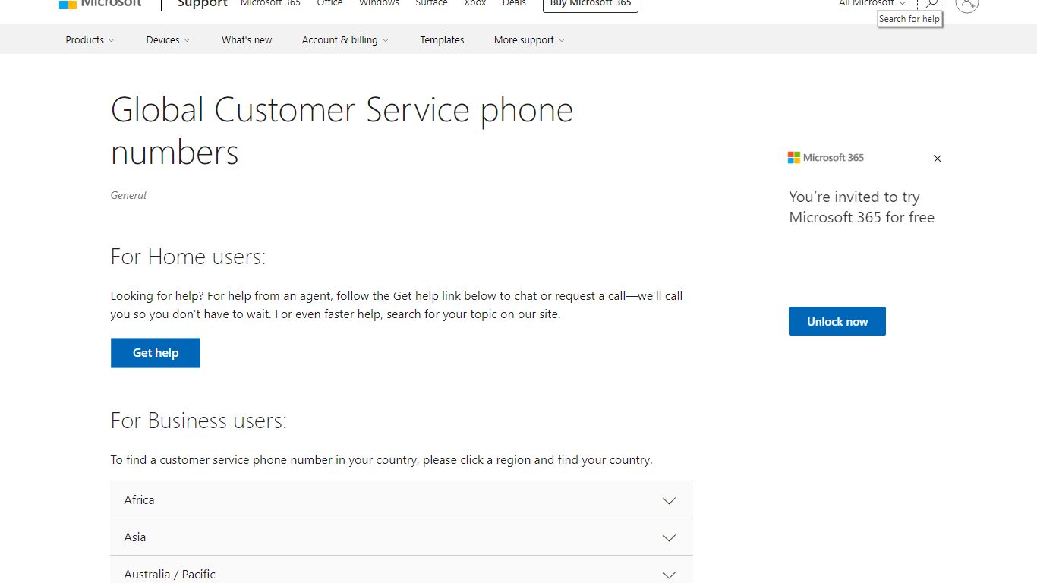Click the Asia region row label
The width and height of the screenshot is (1037, 583).
(x=134, y=537)
